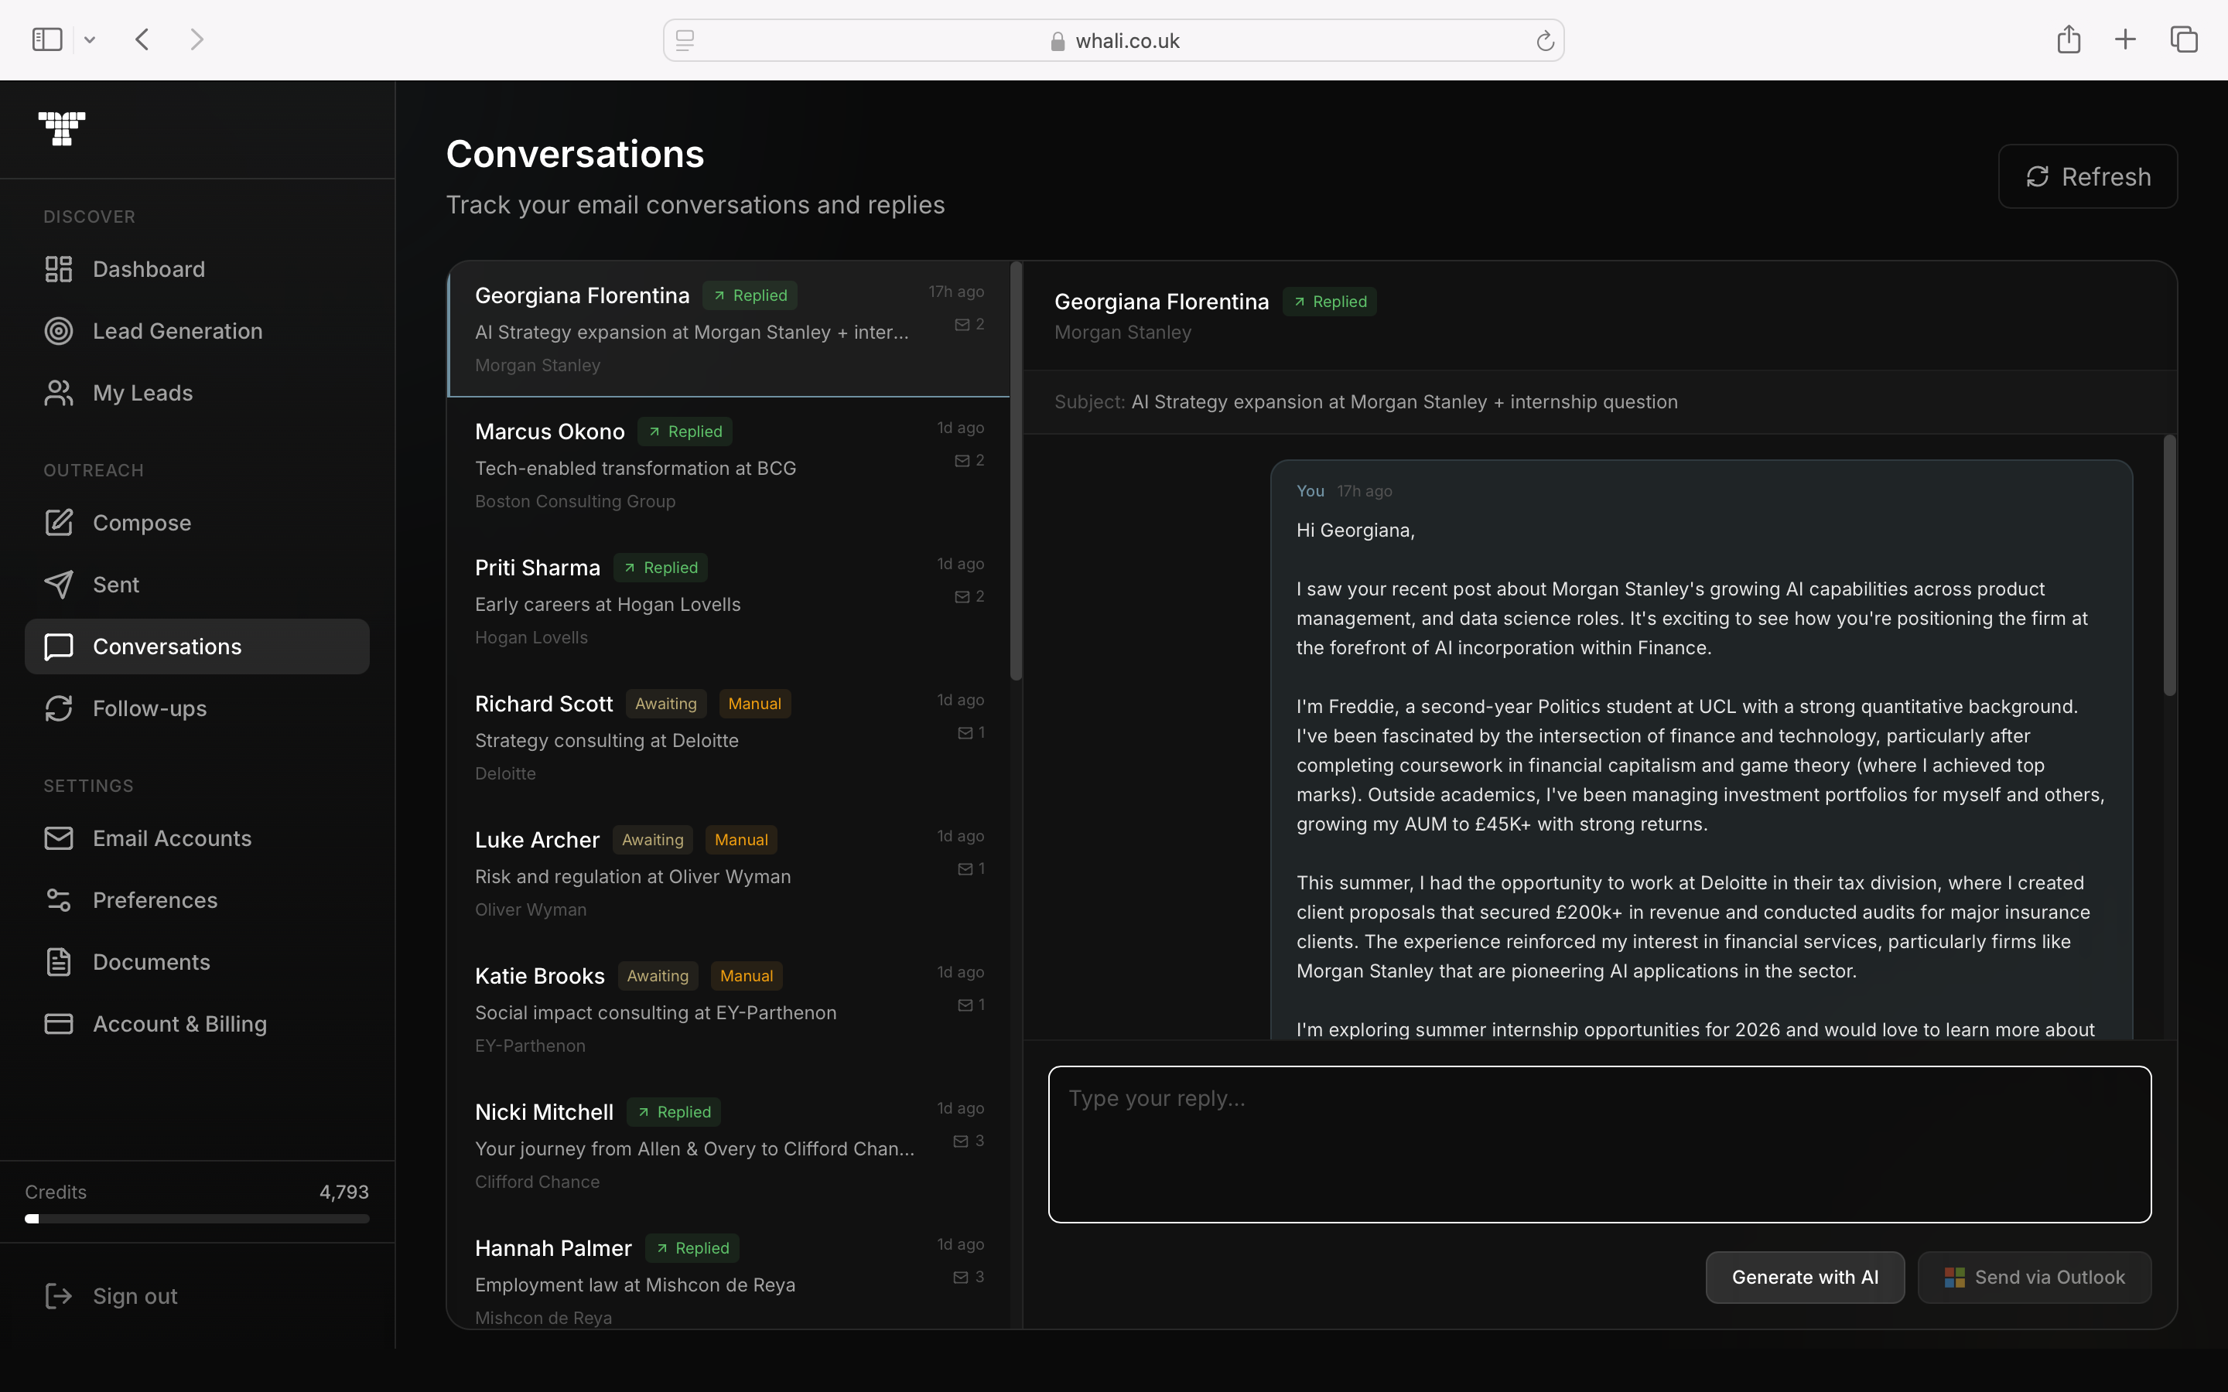This screenshot has height=1392, width=2228.
Task: Go to Lead Generation page
Action: pyautogui.click(x=176, y=330)
